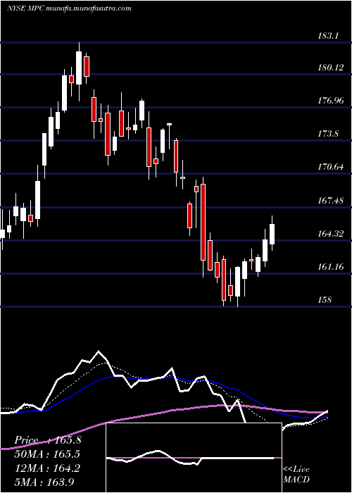Click the 173.8 price axis label
The image size is (352, 493).
(328, 134)
